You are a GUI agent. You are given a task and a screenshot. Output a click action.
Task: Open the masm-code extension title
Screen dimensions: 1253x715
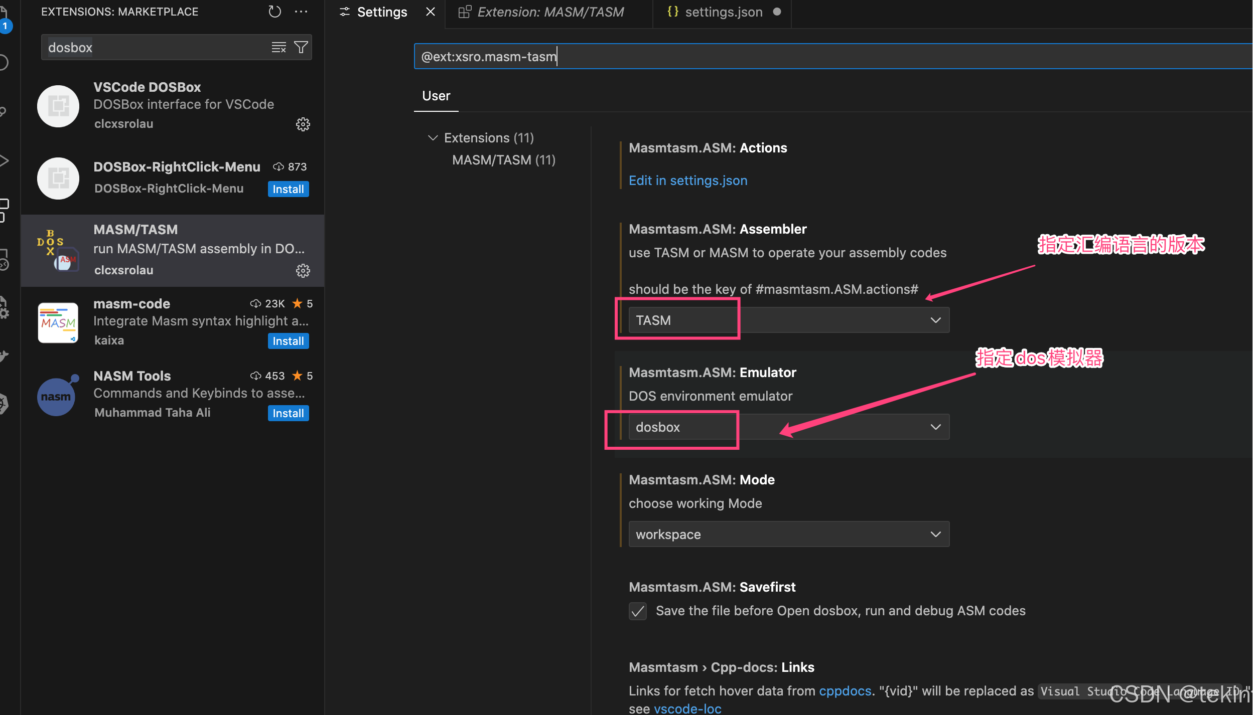(131, 304)
